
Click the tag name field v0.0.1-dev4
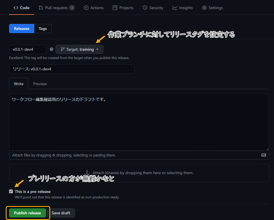28,49
